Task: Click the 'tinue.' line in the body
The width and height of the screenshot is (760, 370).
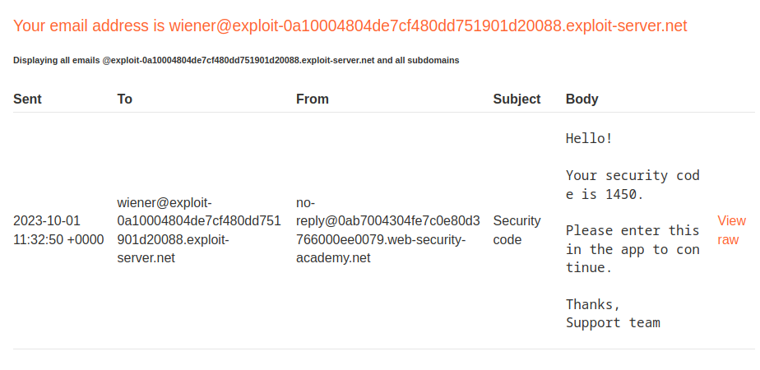Action: (x=589, y=268)
